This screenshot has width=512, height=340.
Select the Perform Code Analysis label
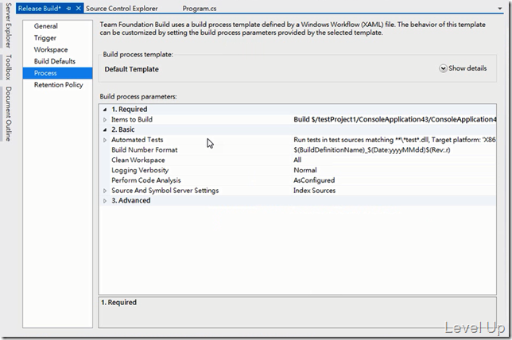tap(146, 180)
